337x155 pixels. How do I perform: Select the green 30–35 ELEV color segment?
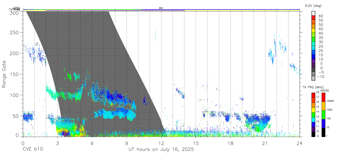[x=313, y=39]
